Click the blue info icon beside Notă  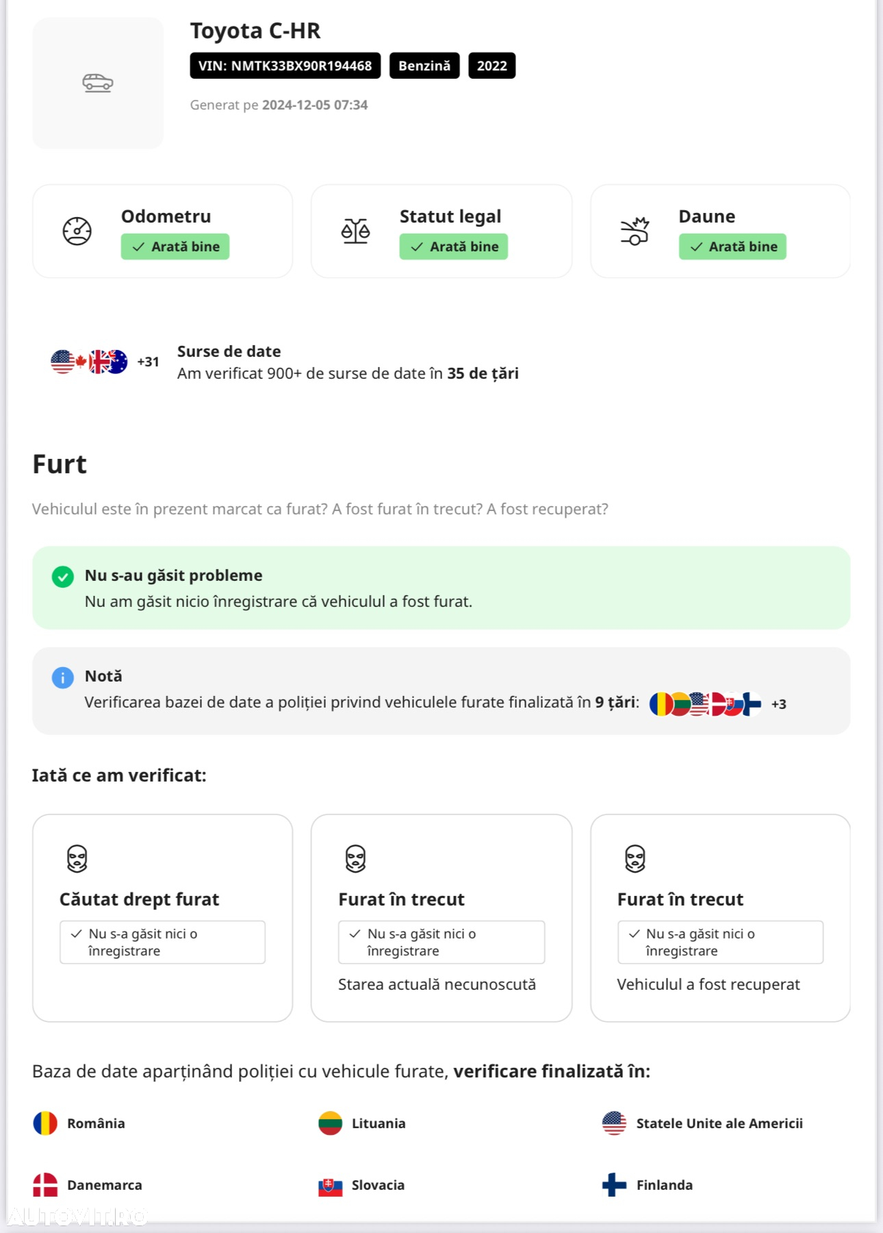tap(63, 677)
